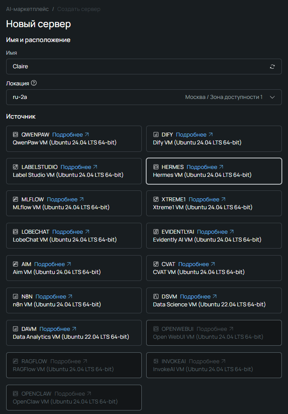Click the INVOKEAI card icon
The image size is (288, 414).
tap(156, 361)
